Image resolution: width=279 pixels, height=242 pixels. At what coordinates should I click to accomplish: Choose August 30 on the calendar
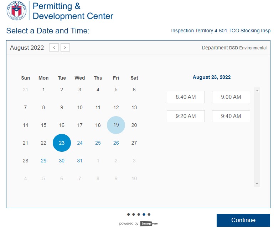point(62,161)
